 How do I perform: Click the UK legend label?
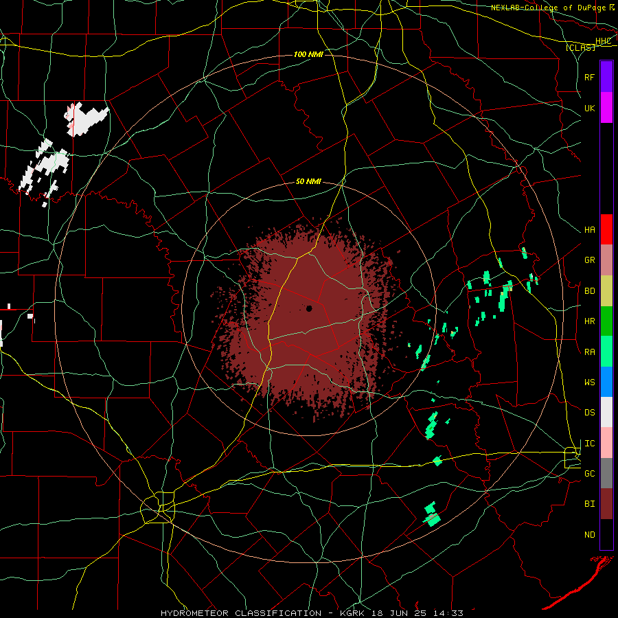(x=589, y=108)
